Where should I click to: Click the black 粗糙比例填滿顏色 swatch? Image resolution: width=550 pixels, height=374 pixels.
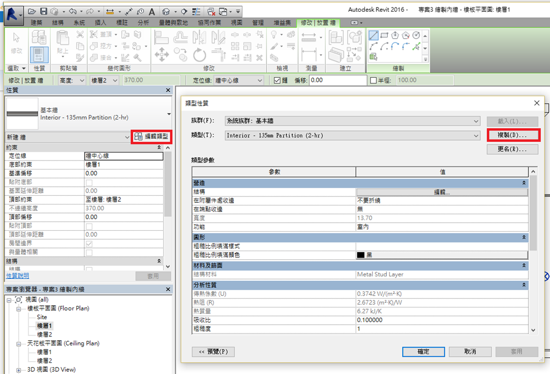coord(360,255)
